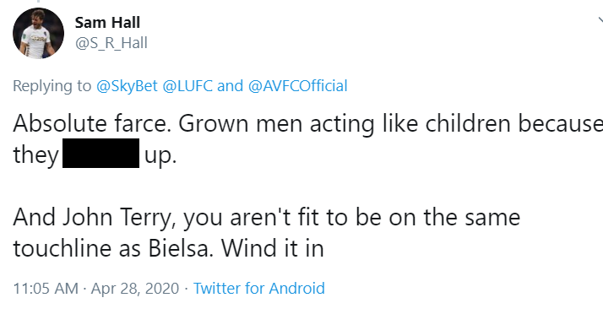Screen dimensions: 603x314
Task: Click the 'Absolute farce' opening text
Action: point(92,124)
